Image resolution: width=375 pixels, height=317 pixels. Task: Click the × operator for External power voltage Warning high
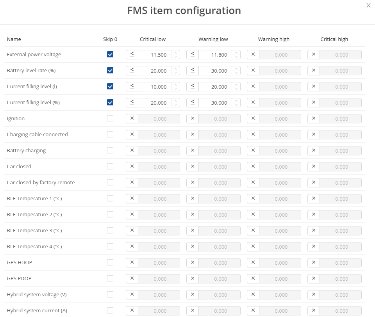point(253,55)
